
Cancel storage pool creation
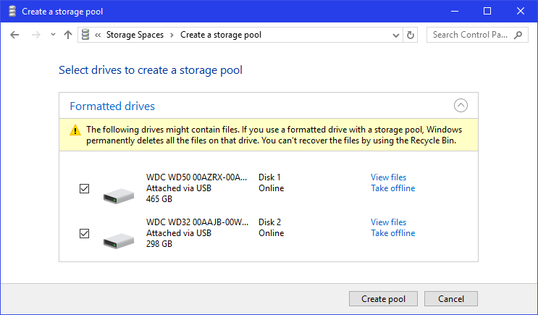451,299
